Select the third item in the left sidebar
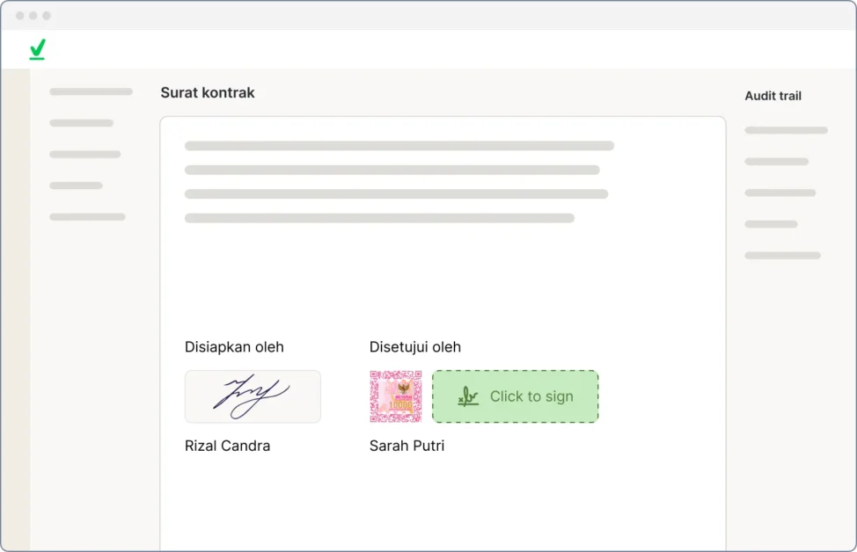The width and height of the screenshot is (857, 552). pyautogui.click(x=84, y=154)
